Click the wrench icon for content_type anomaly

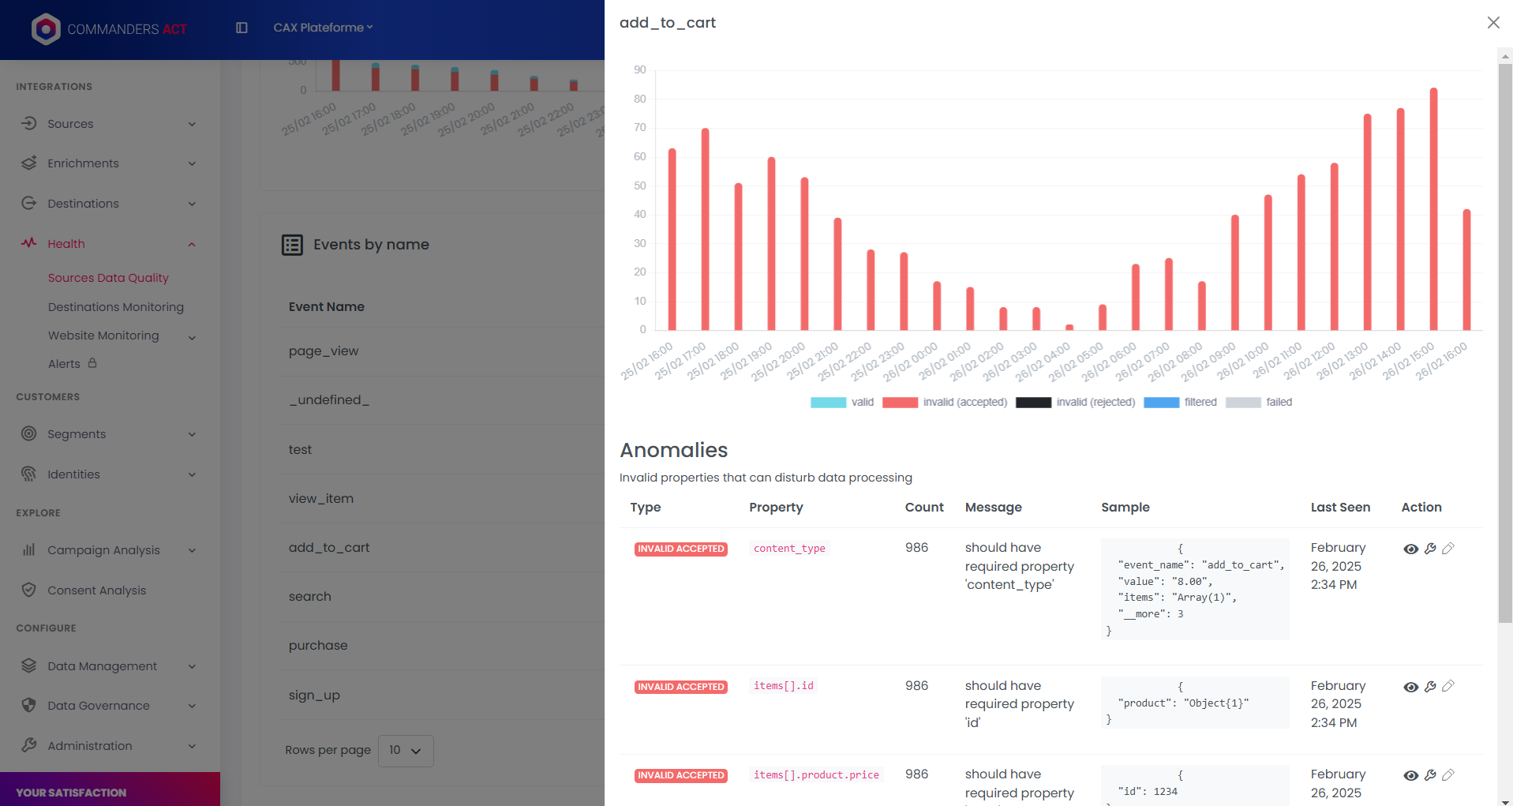click(1430, 549)
